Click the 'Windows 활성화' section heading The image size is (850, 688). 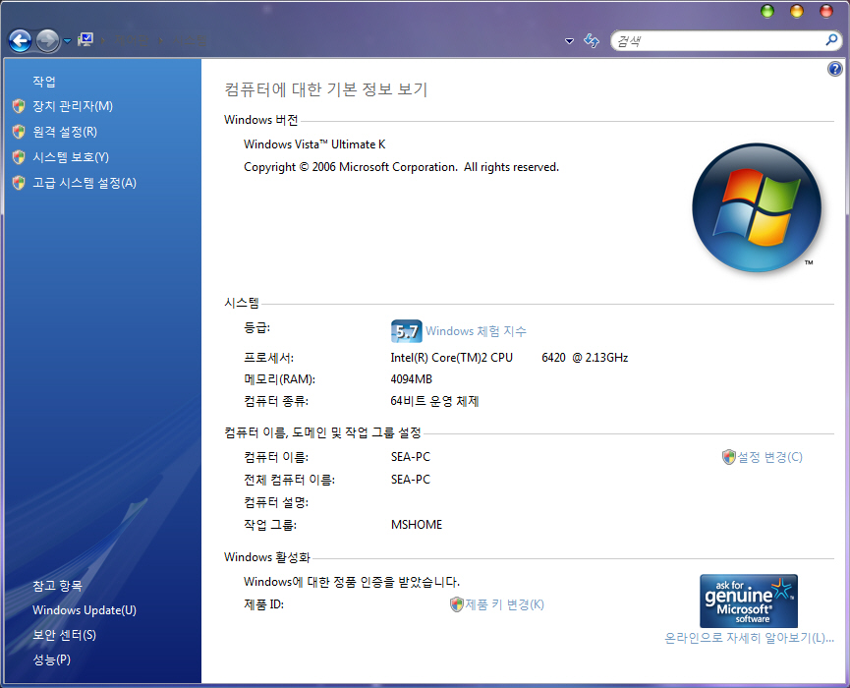pos(267,557)
